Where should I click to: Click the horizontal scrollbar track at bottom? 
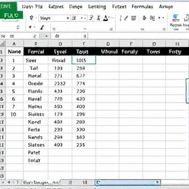pyautogui.click(x=127, y=182)
